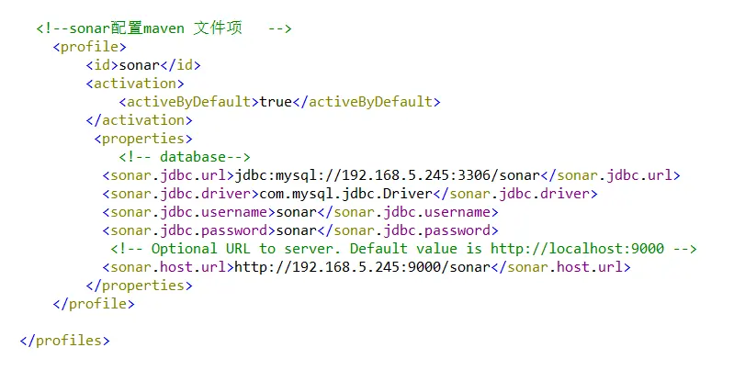Click the sonar config comment line
This screenshot has width=734, height=370.
(164, 28)
